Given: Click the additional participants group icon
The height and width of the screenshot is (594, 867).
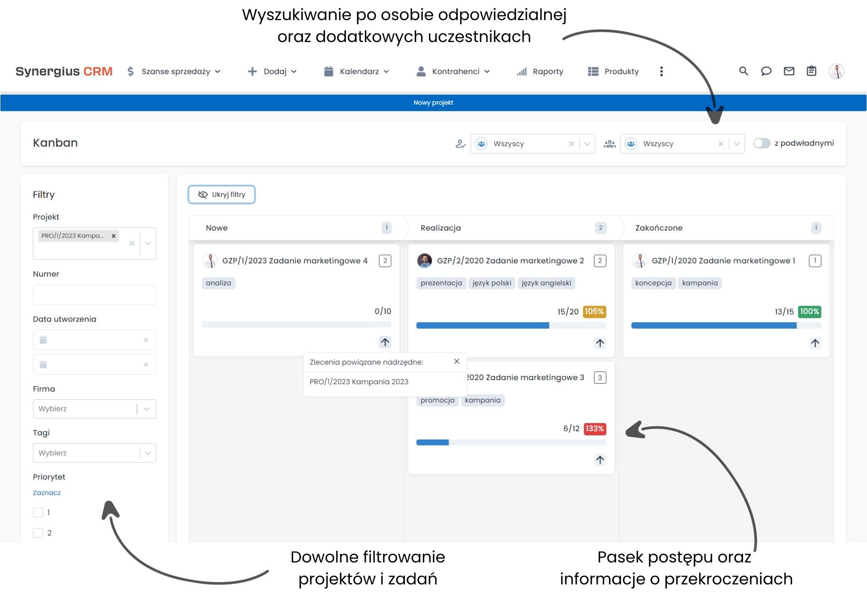Looking at the screenshot, I should (610, 143).
